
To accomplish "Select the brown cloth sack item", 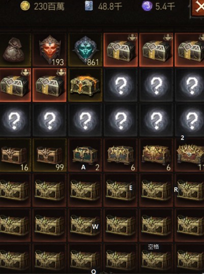I will pyautogui.click(x=15, y=50).
